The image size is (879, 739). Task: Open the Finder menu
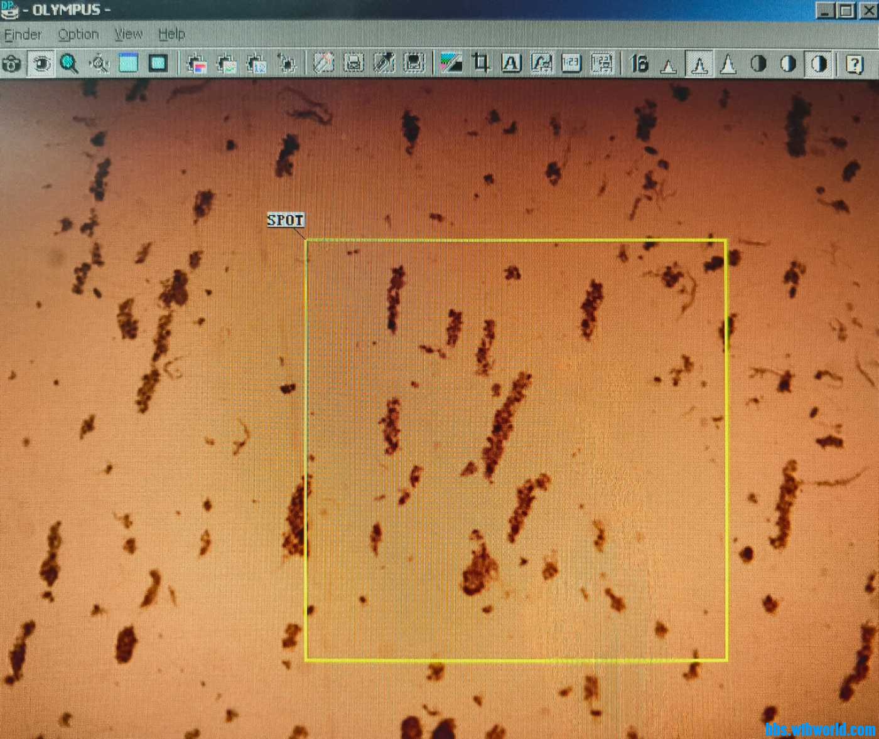23,35
